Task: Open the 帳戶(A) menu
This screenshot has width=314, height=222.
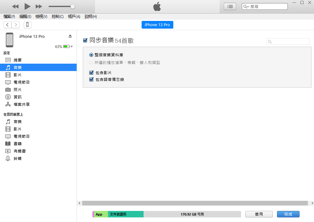Action: pos(74,17)
